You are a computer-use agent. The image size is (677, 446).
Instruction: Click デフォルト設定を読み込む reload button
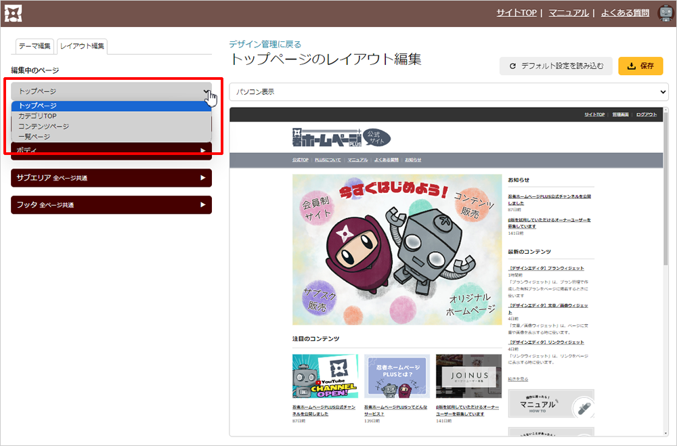coord(556,66)
